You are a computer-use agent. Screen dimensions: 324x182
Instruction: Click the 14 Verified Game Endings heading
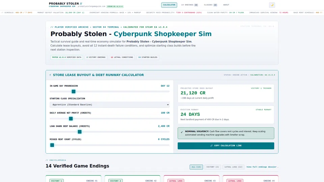77,166
